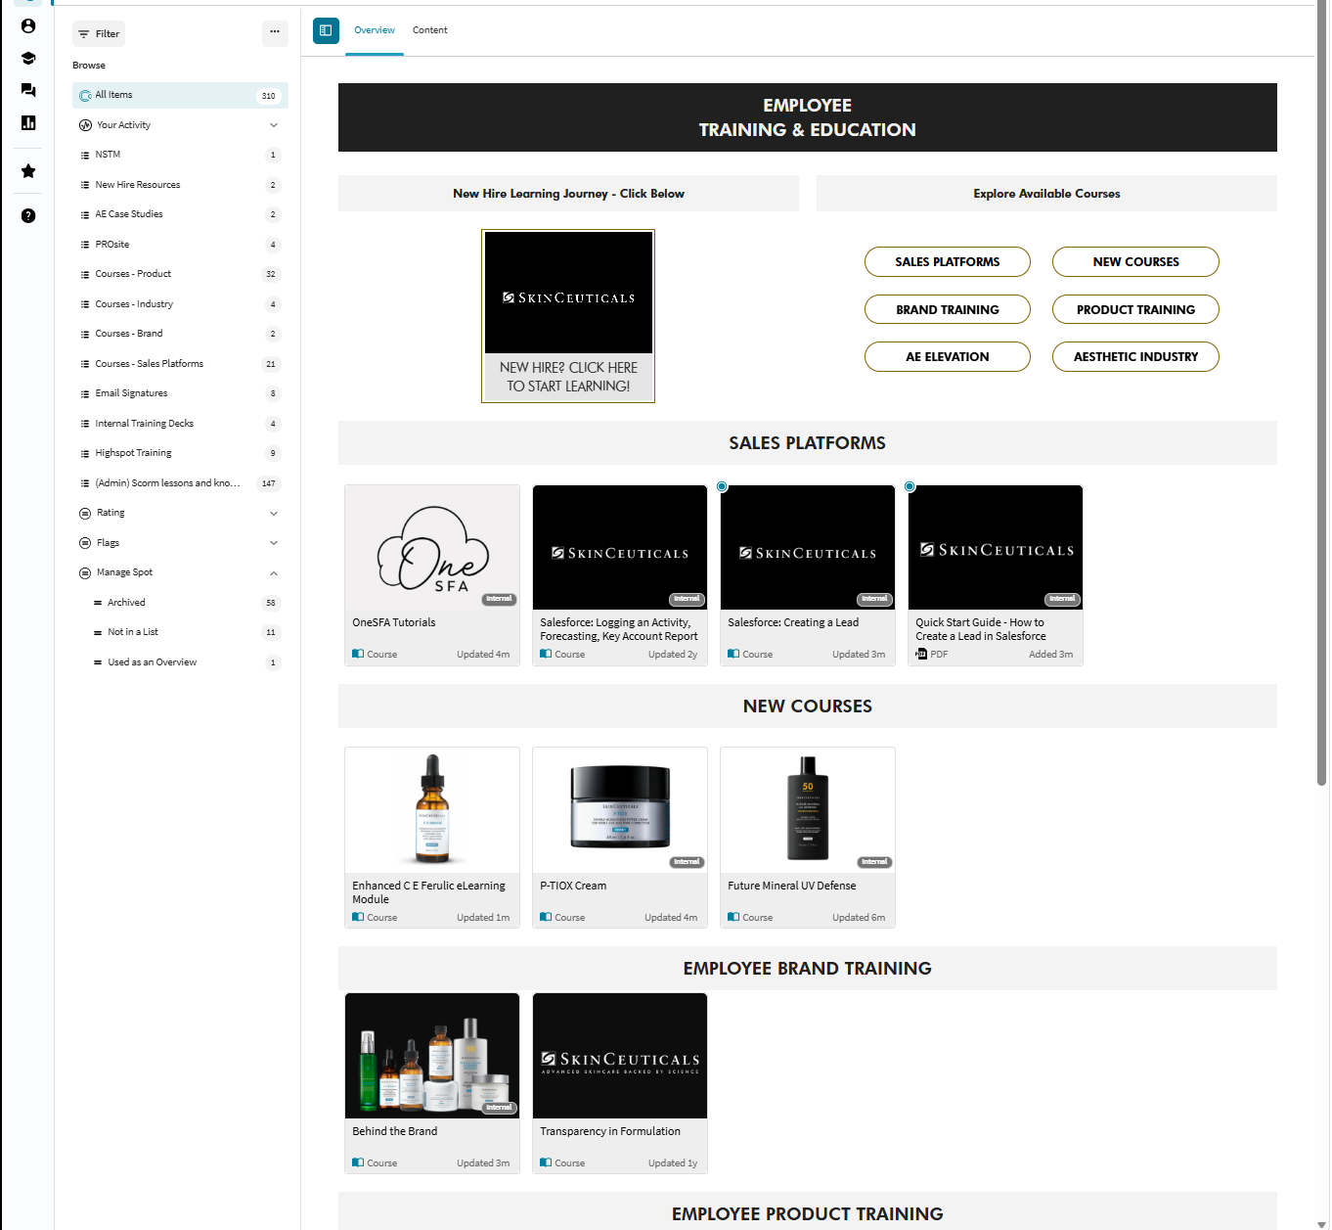This screenshot has height=1230, width=1332.
Task: Expand the Your Activity section
Action: 180,125
